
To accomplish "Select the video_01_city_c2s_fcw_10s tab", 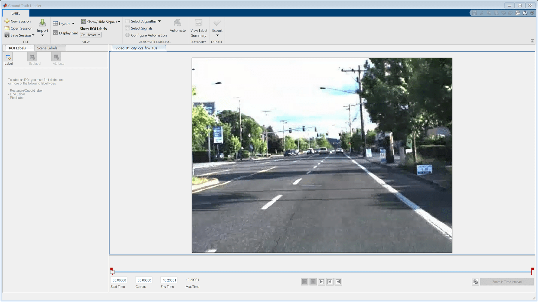I will click(136, 48).
